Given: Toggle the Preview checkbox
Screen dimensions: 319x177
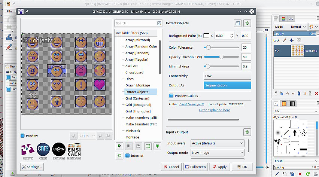Looking at the screenshot, I should click(23, 136).
